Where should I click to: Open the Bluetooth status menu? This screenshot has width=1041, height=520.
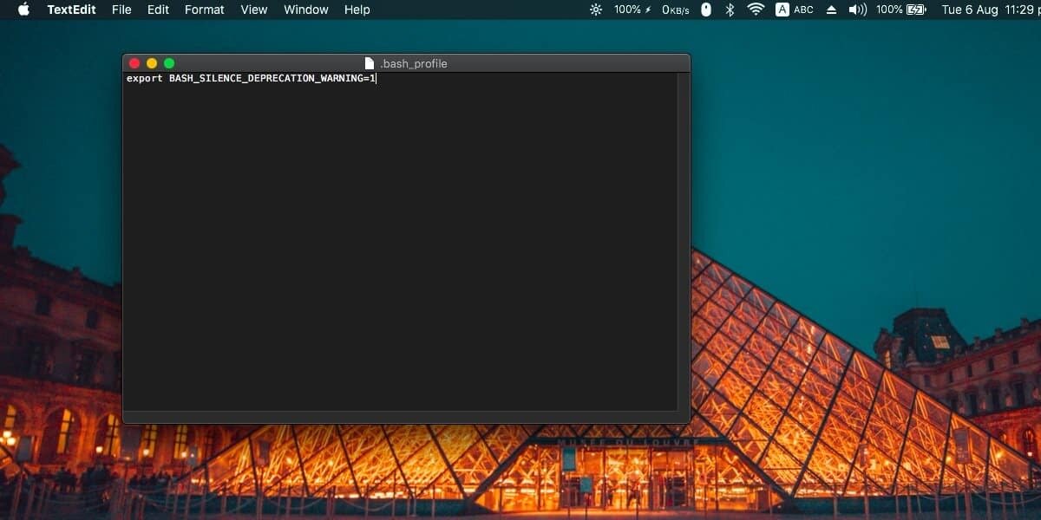coord(730,10)
